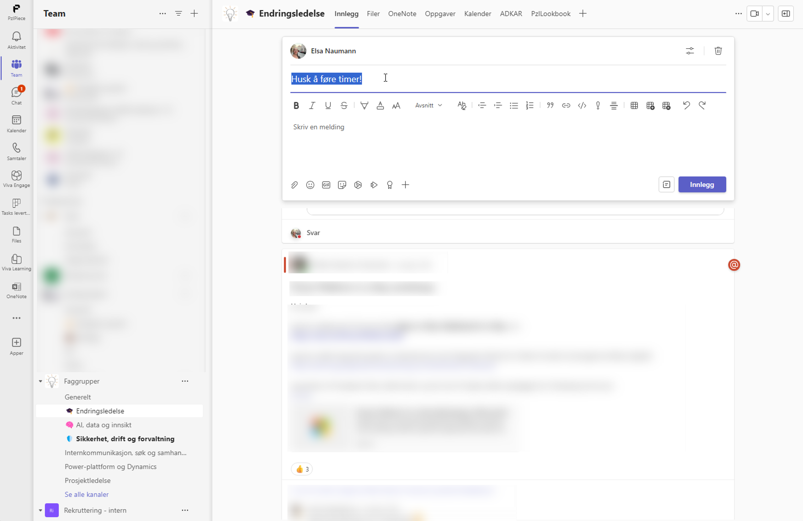Open the meeting options dropdown arrow
The width and height of the screenshot is (803, 521).
coord(768,14)
